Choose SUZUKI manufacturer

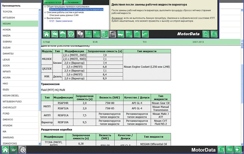(x=20, y=47)
